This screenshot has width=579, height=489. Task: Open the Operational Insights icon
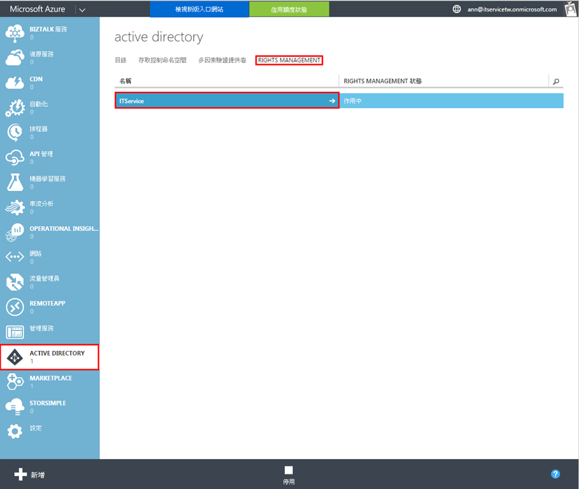pyautogui.click(x=15, y=232)
